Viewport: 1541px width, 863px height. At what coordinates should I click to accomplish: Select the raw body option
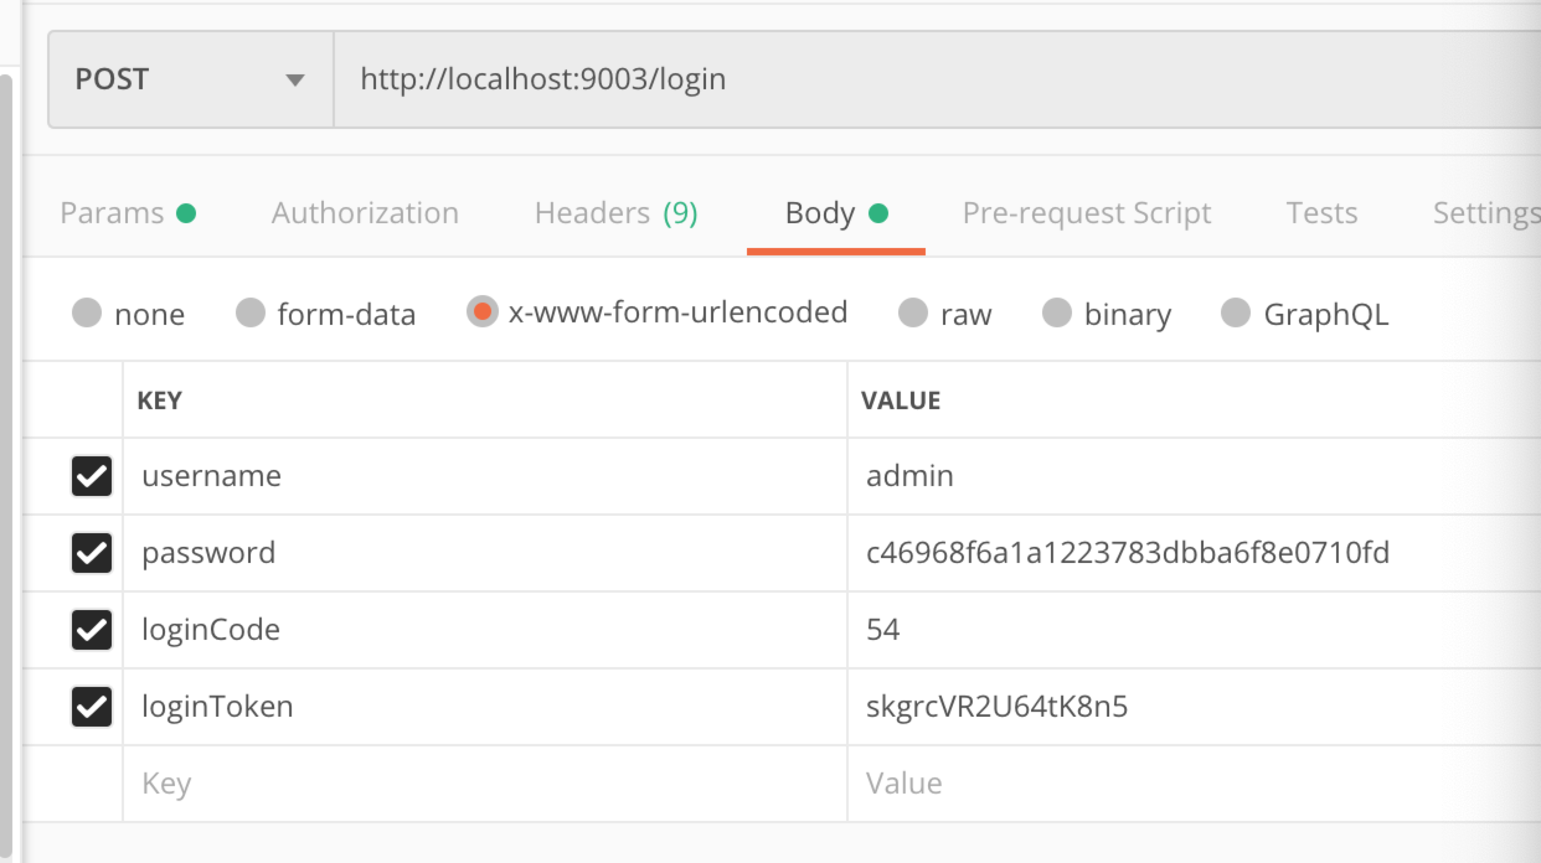913,312
